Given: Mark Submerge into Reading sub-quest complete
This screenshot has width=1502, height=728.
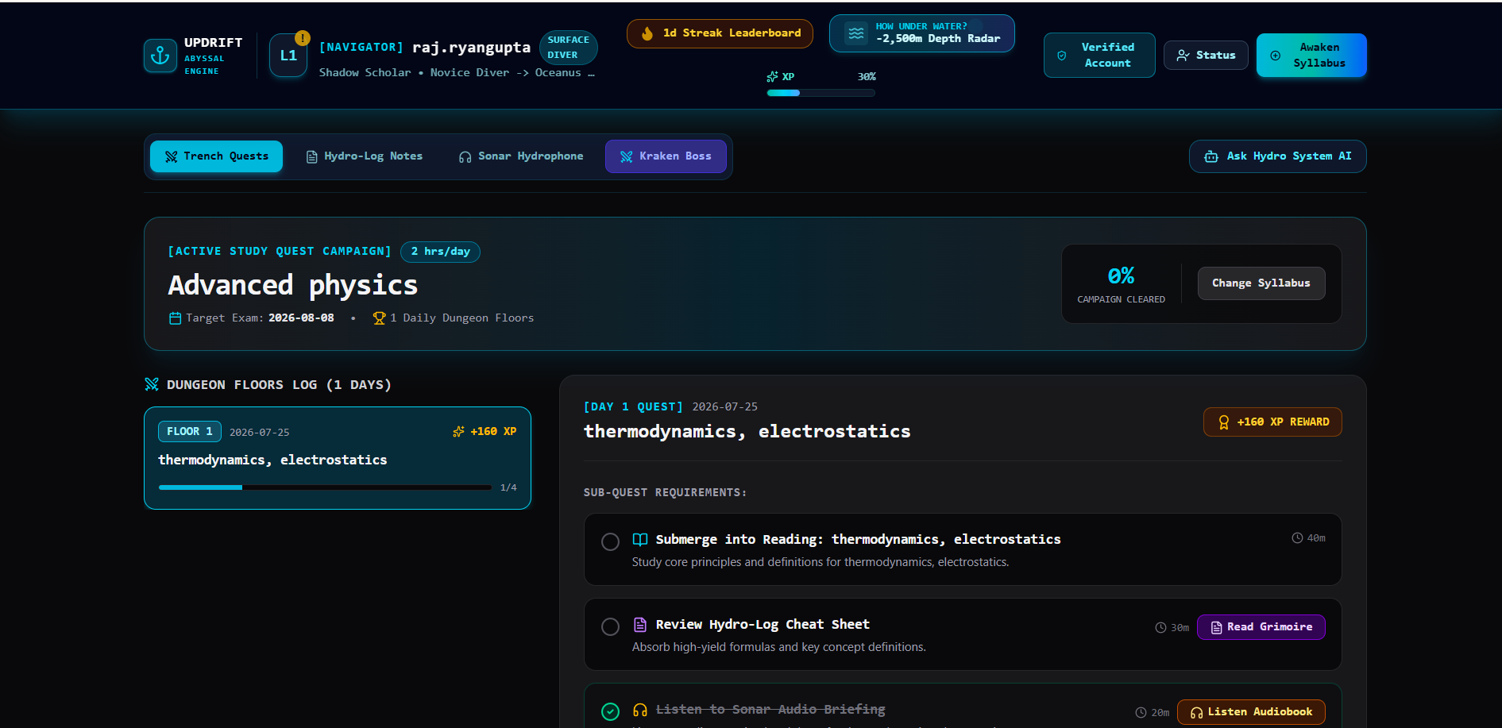Looking at the screenshot, I should point(610,541).
